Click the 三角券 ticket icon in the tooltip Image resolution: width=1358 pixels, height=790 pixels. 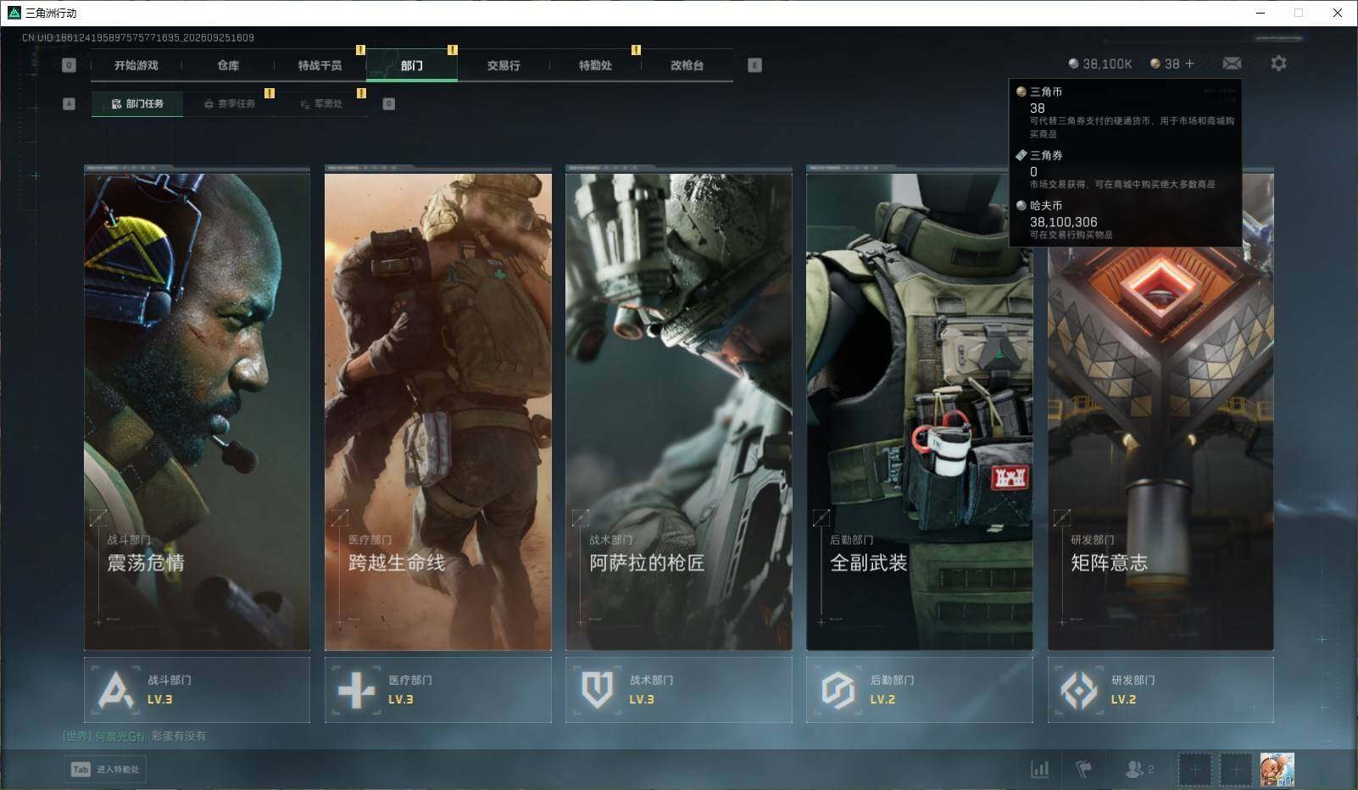click(1021, 155)
